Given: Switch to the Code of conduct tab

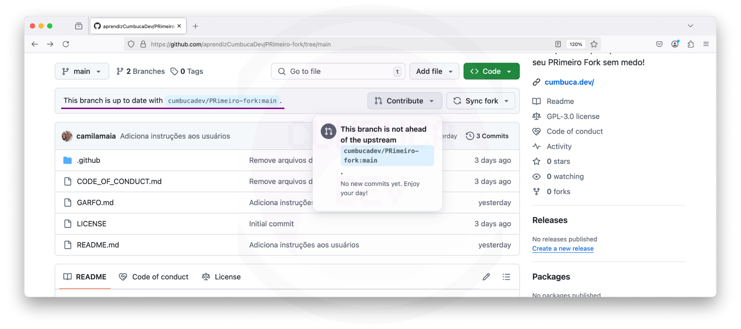Looking at the screenshot, I should 154,277.
